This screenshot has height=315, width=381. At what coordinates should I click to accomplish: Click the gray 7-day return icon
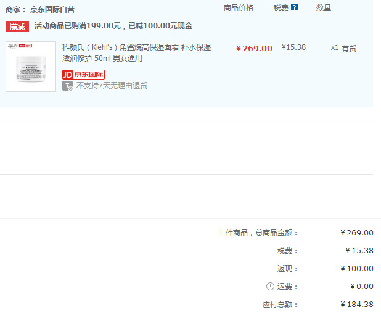pos(67,86)
